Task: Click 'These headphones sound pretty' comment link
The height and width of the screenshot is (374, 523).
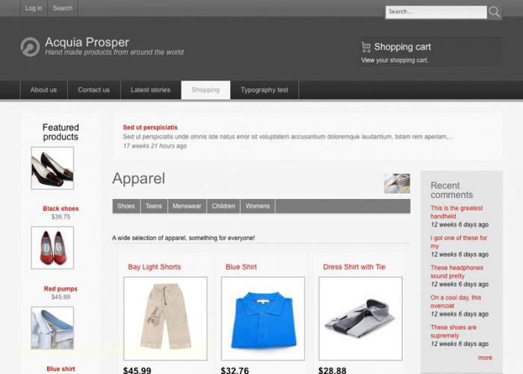Action: [457, 272]
